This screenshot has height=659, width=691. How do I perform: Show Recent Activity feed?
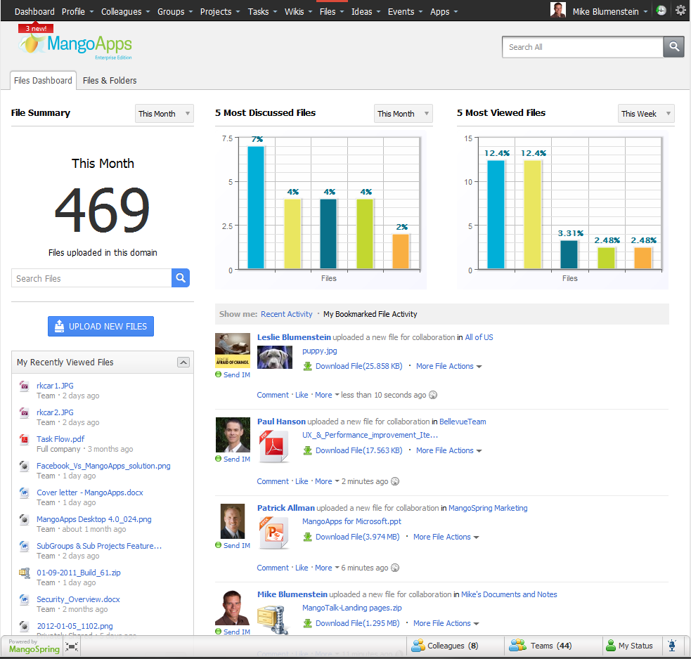coord(286,314)
